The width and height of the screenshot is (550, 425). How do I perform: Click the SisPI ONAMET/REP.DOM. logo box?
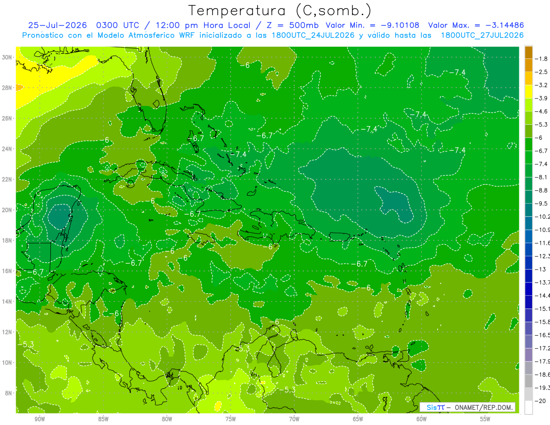467,407
